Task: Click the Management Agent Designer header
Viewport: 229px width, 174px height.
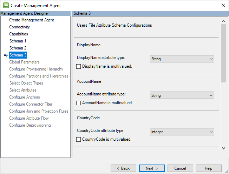Action: point(35,13)
